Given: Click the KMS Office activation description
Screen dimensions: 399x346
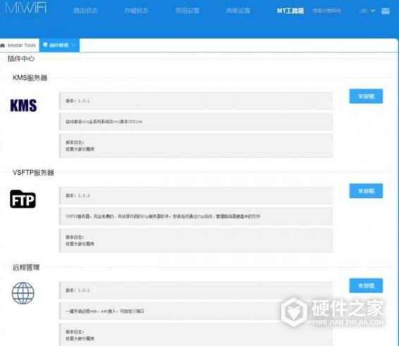Looking at the screenshot, I should 104,122.
